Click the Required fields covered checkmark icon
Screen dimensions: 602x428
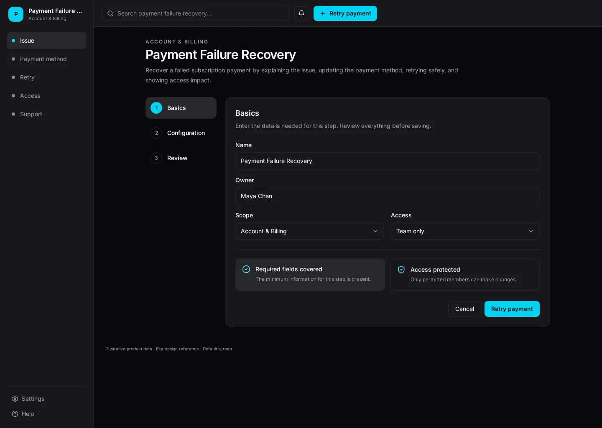tap(246, 269)
